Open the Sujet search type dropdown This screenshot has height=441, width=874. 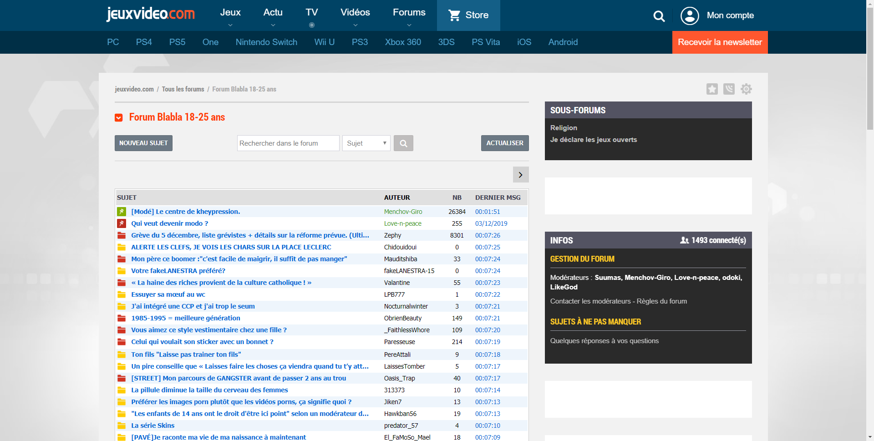[x=366, y=143]
